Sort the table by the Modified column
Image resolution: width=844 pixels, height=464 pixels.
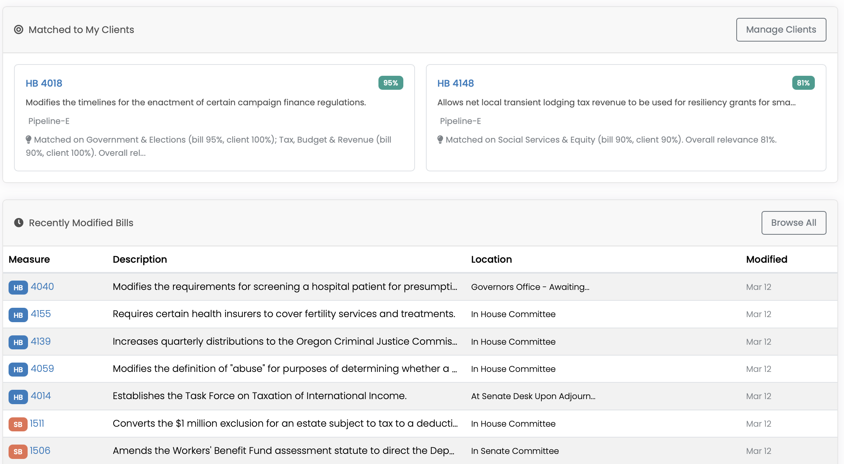point(766,259)
